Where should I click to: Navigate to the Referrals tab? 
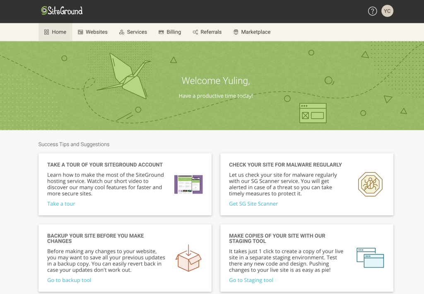point(207,32)
